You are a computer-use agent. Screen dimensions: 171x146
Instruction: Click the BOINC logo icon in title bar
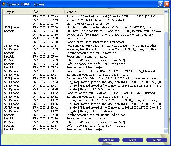coord(3,4)
